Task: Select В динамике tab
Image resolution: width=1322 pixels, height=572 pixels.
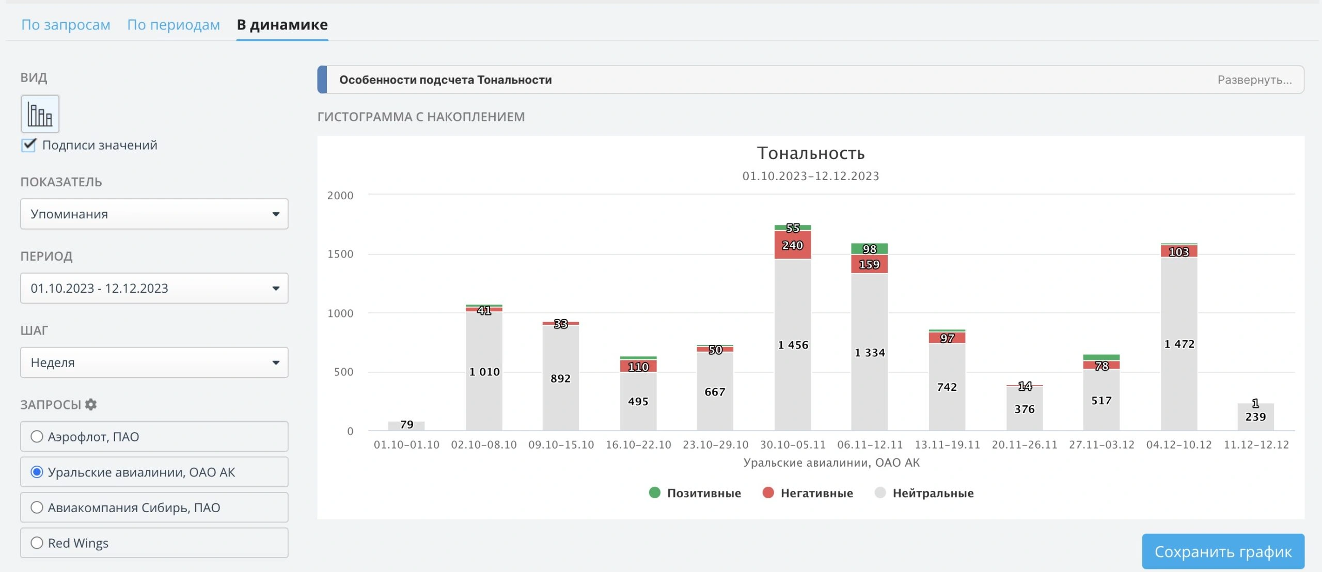Action: pos(282,25)
